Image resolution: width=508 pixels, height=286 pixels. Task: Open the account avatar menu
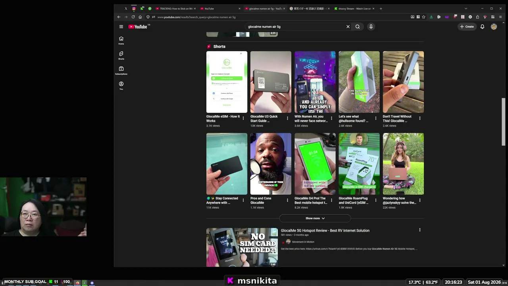coord(494,27)
